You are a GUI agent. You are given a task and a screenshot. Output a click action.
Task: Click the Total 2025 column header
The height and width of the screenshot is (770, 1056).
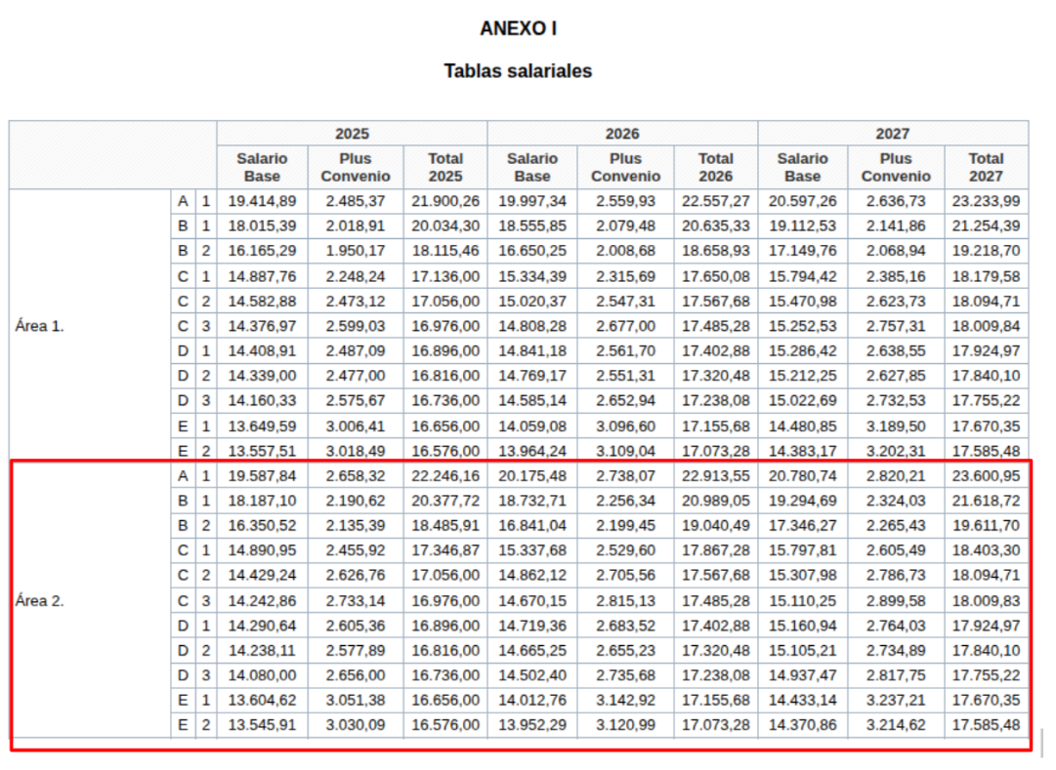coord(445,167)
